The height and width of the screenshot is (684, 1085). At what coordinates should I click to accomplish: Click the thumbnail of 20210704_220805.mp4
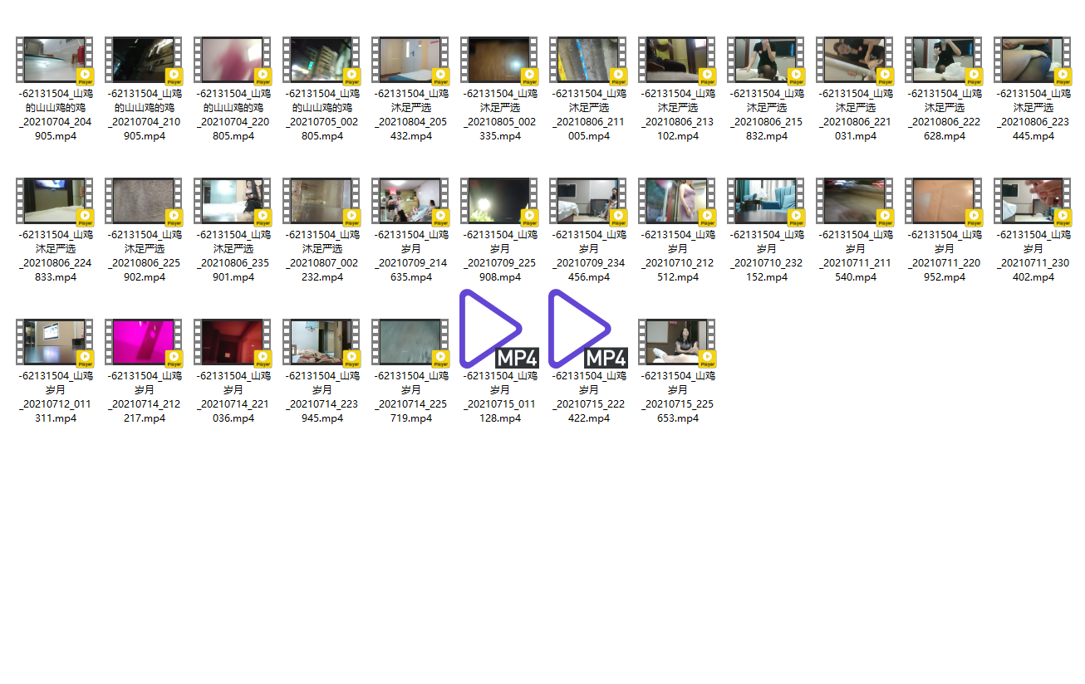pyautogui.click(x=233, y=61)
